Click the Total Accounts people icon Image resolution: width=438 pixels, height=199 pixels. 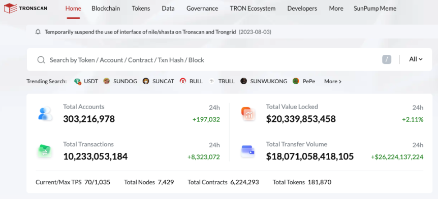tap(45, 114)
